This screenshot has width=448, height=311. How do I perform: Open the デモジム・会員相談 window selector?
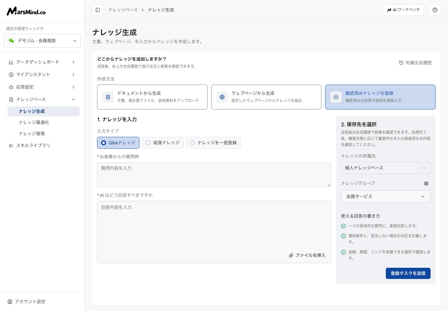(42, 41)
